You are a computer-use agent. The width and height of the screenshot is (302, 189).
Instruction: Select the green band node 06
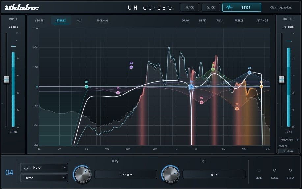point(213,69)
